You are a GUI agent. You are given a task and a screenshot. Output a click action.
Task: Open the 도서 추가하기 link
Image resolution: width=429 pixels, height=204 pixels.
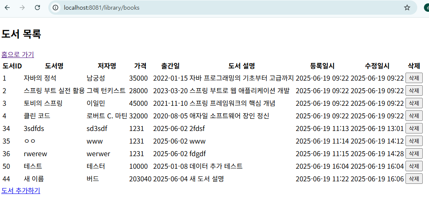21,191
